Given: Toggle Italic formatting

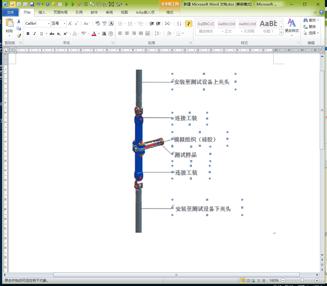Looking at the screenshot, I should point(35,34).
